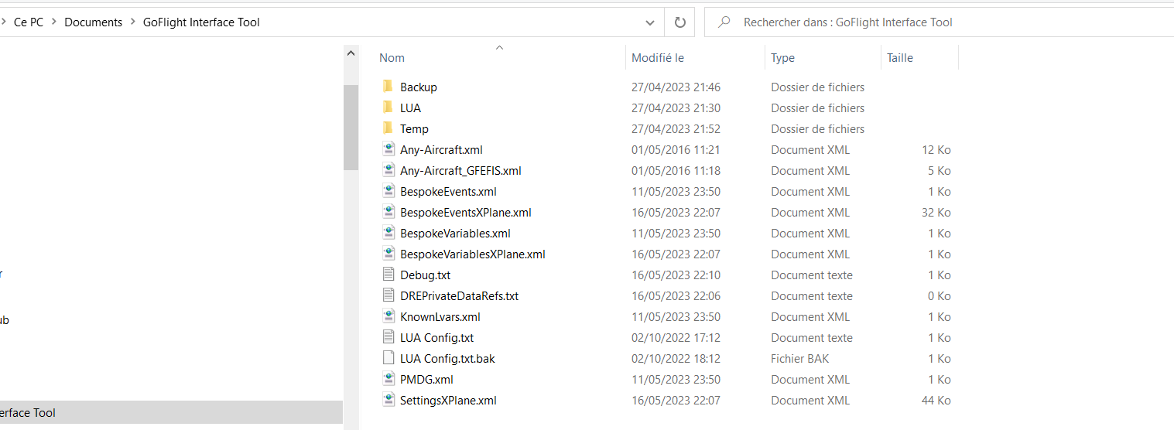Click the Backup folder icon
The width and height of the screenshot is (1174, 430).
click(388, 87)
